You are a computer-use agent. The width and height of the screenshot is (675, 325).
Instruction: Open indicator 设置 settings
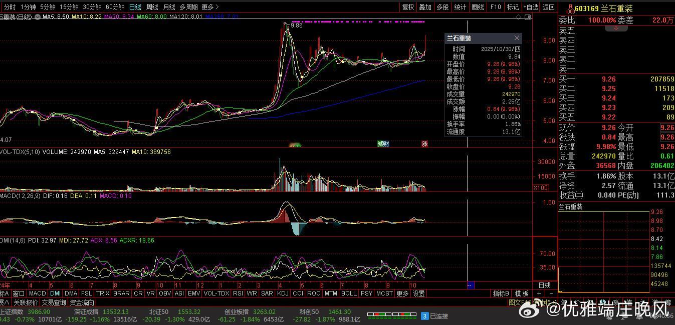tap(419, 293)
